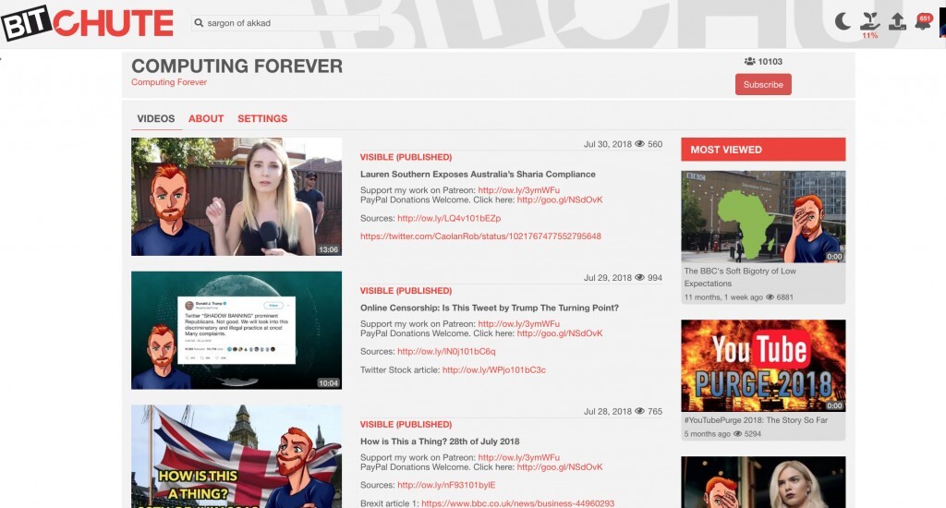Viewport: 946px width, 508px height.
Task: Switch to the VIDEOS tab
Action: [x=155, y=119]
